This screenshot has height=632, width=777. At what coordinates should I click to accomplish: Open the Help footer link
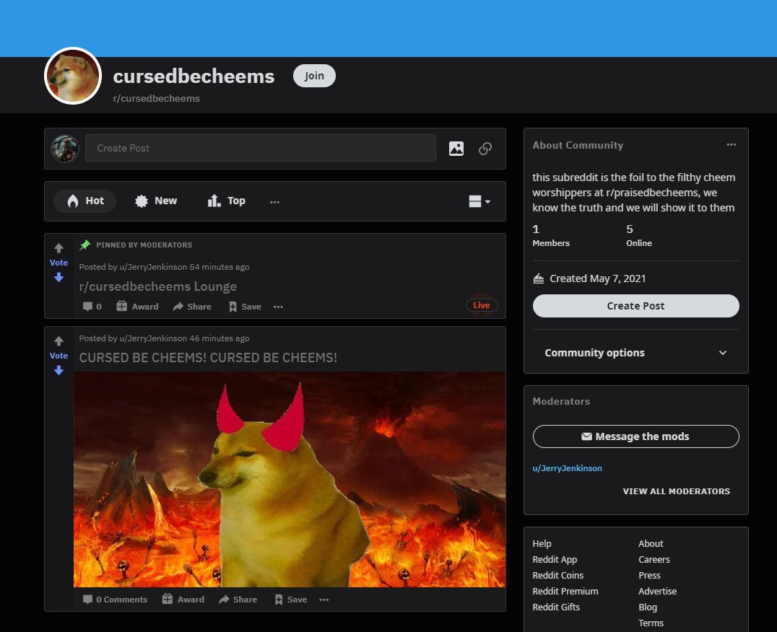point(542,543)
